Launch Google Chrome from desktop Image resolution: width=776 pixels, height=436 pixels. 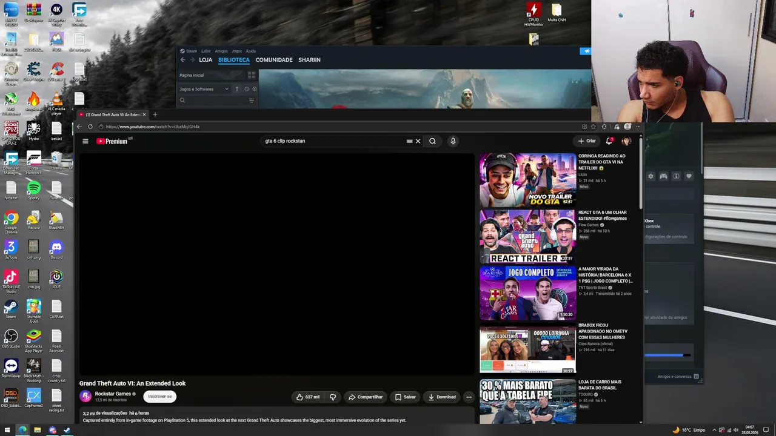[x=11, y=222]
